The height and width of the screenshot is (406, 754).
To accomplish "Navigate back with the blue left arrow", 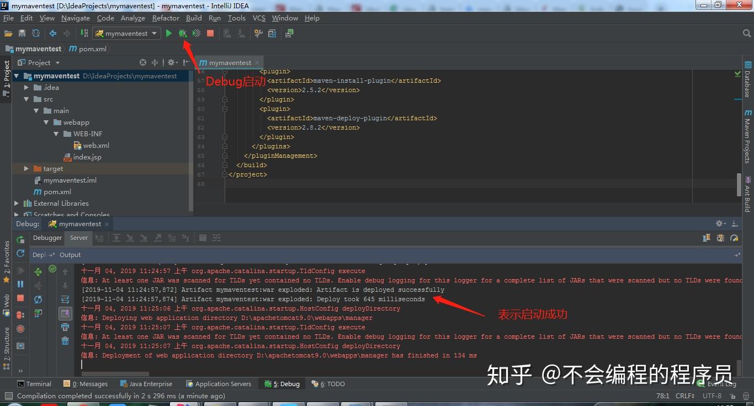I will 53,34.
